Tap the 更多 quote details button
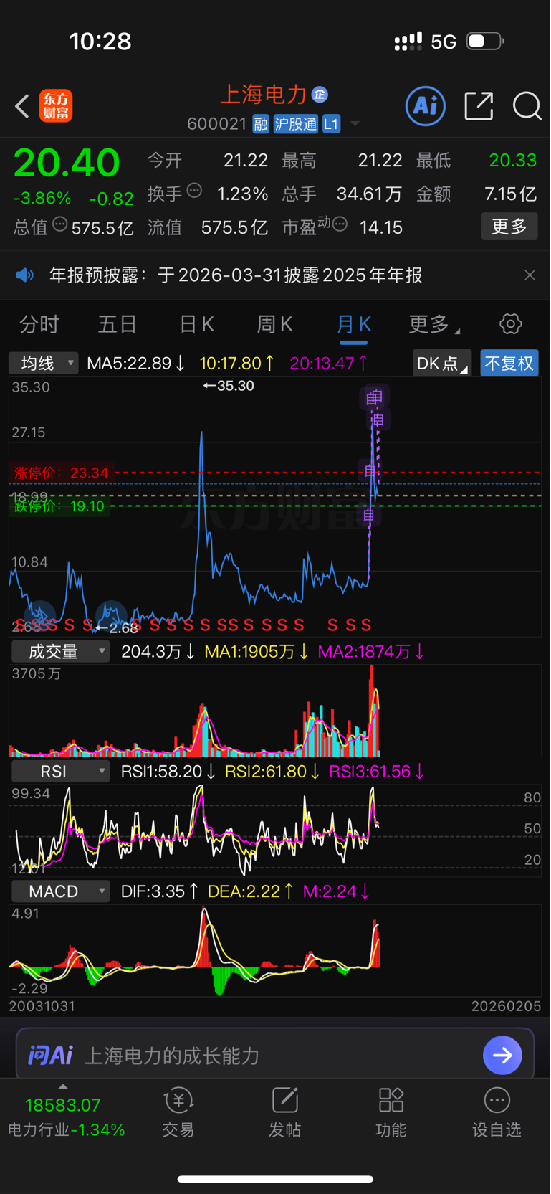Viewport: 551px width, 1194px height. pyautogui.click(x=509, y=227)
